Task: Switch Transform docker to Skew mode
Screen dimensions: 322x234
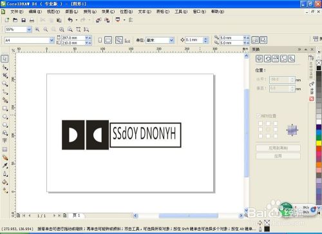Action: (x=292, y=59)
